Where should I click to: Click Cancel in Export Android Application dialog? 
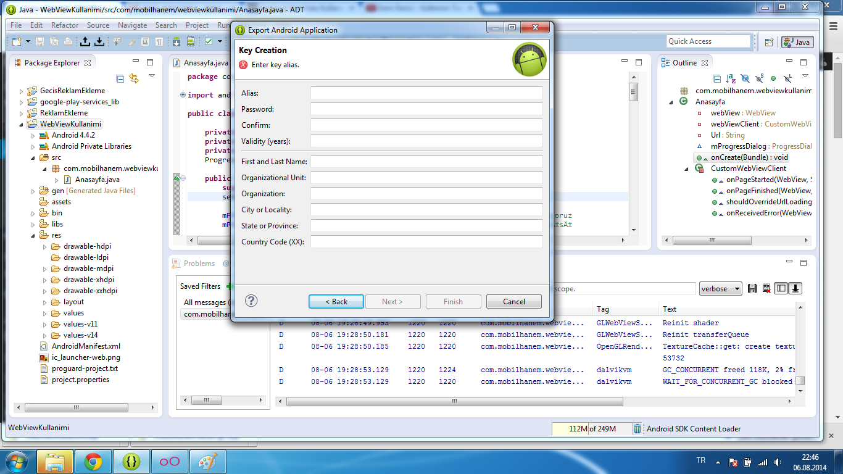click(514, 302)
